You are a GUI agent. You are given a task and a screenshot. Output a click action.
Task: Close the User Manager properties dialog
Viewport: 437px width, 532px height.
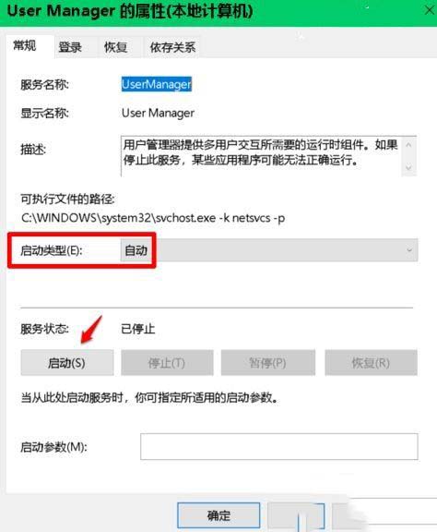[x=429, y=10]
